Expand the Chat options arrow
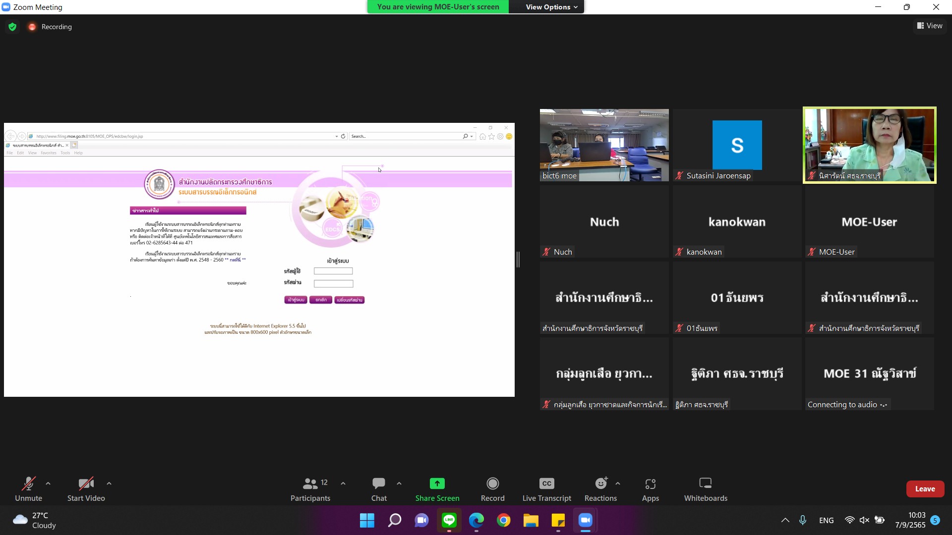The width and height of the screenshot is (952, 535). coord(399,483)
